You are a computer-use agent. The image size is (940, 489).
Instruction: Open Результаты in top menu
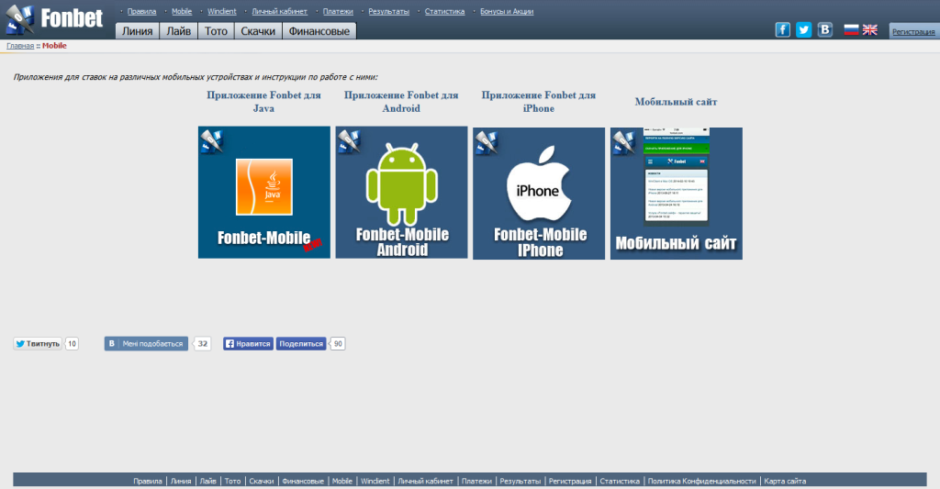coord(388,11)
